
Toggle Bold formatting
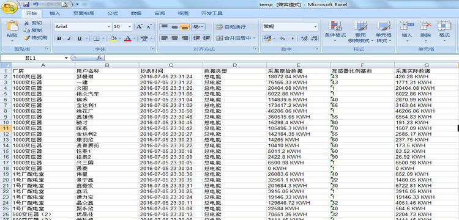tap(59, 38)
